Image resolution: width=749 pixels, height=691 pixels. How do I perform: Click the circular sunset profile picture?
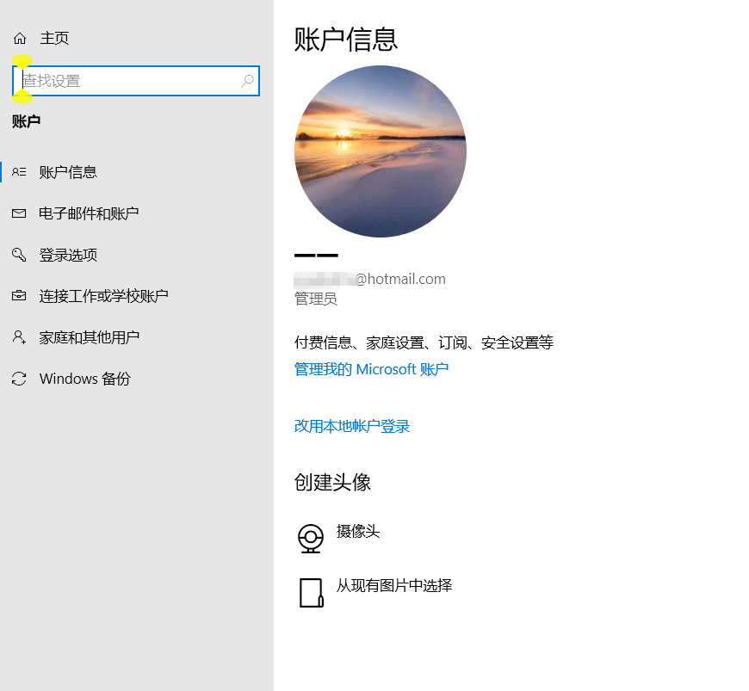pyautogui.click(x=381, y=151)
